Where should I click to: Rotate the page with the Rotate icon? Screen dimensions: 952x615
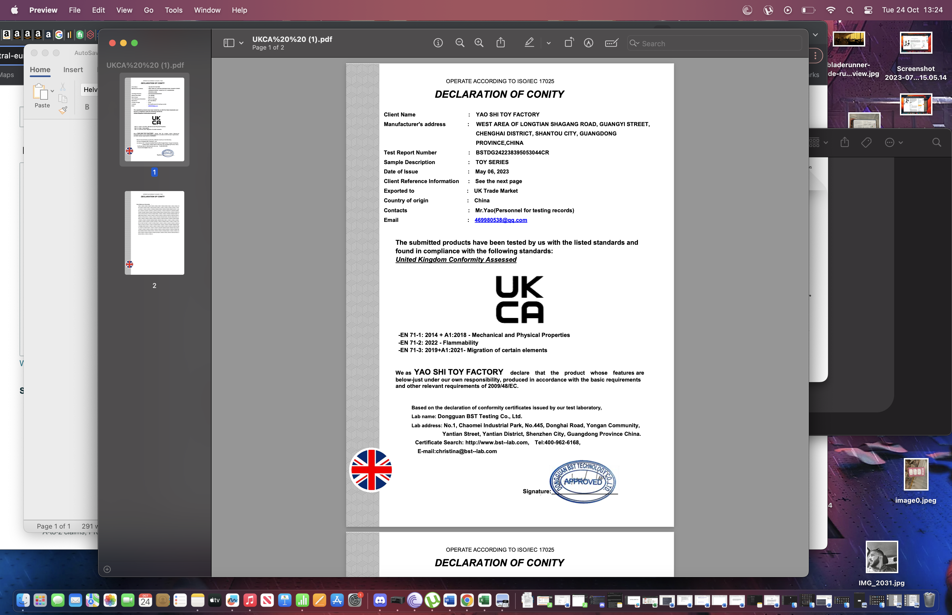point(569,42)
